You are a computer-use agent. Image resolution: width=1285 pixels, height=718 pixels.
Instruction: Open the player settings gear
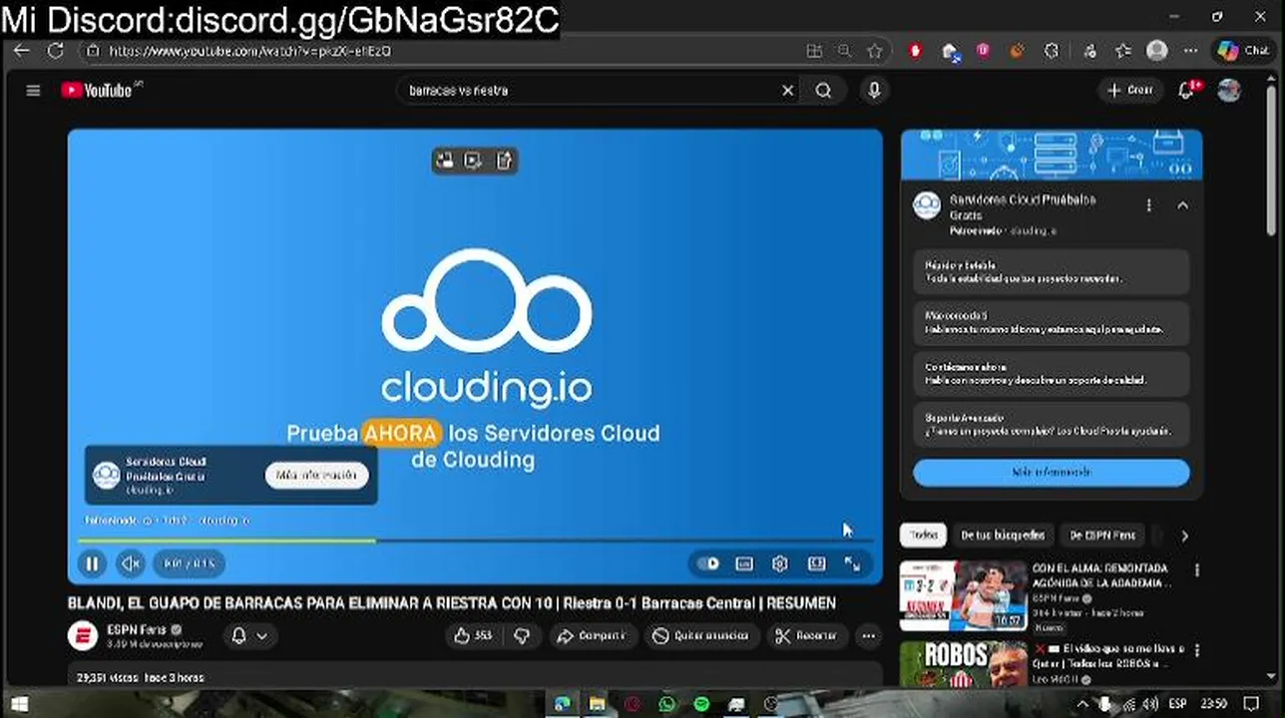click(780, 563)
